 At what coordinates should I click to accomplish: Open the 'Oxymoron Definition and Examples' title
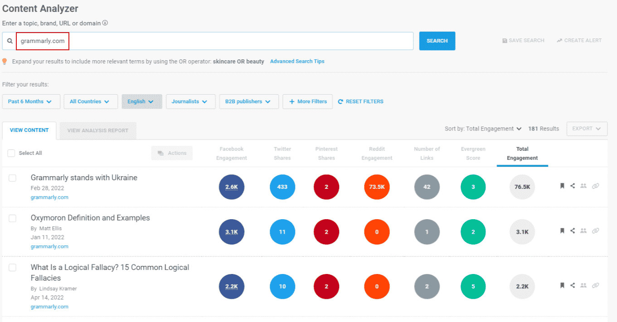(90, 218)
